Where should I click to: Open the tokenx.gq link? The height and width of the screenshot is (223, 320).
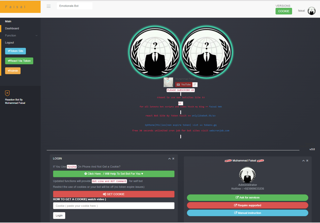[210, 125]
